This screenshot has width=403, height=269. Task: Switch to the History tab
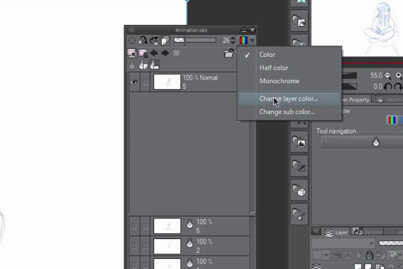pyautogui.click(x=367, y=232)
